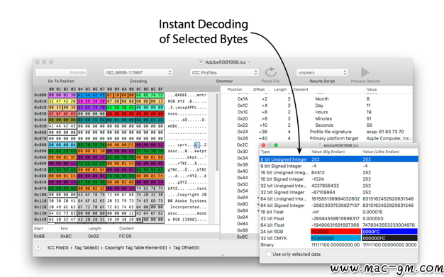Screen dimensions: 444x277
Task: Select the Seconds element row
Action: pyautogui.click(x=316, y=125)
